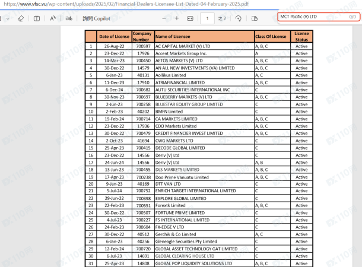Click the page number input box
This screenshot has width=362, height=267.
coord(207,18)
